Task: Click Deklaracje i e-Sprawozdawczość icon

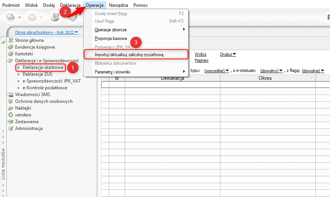Action: click(10, 61)
